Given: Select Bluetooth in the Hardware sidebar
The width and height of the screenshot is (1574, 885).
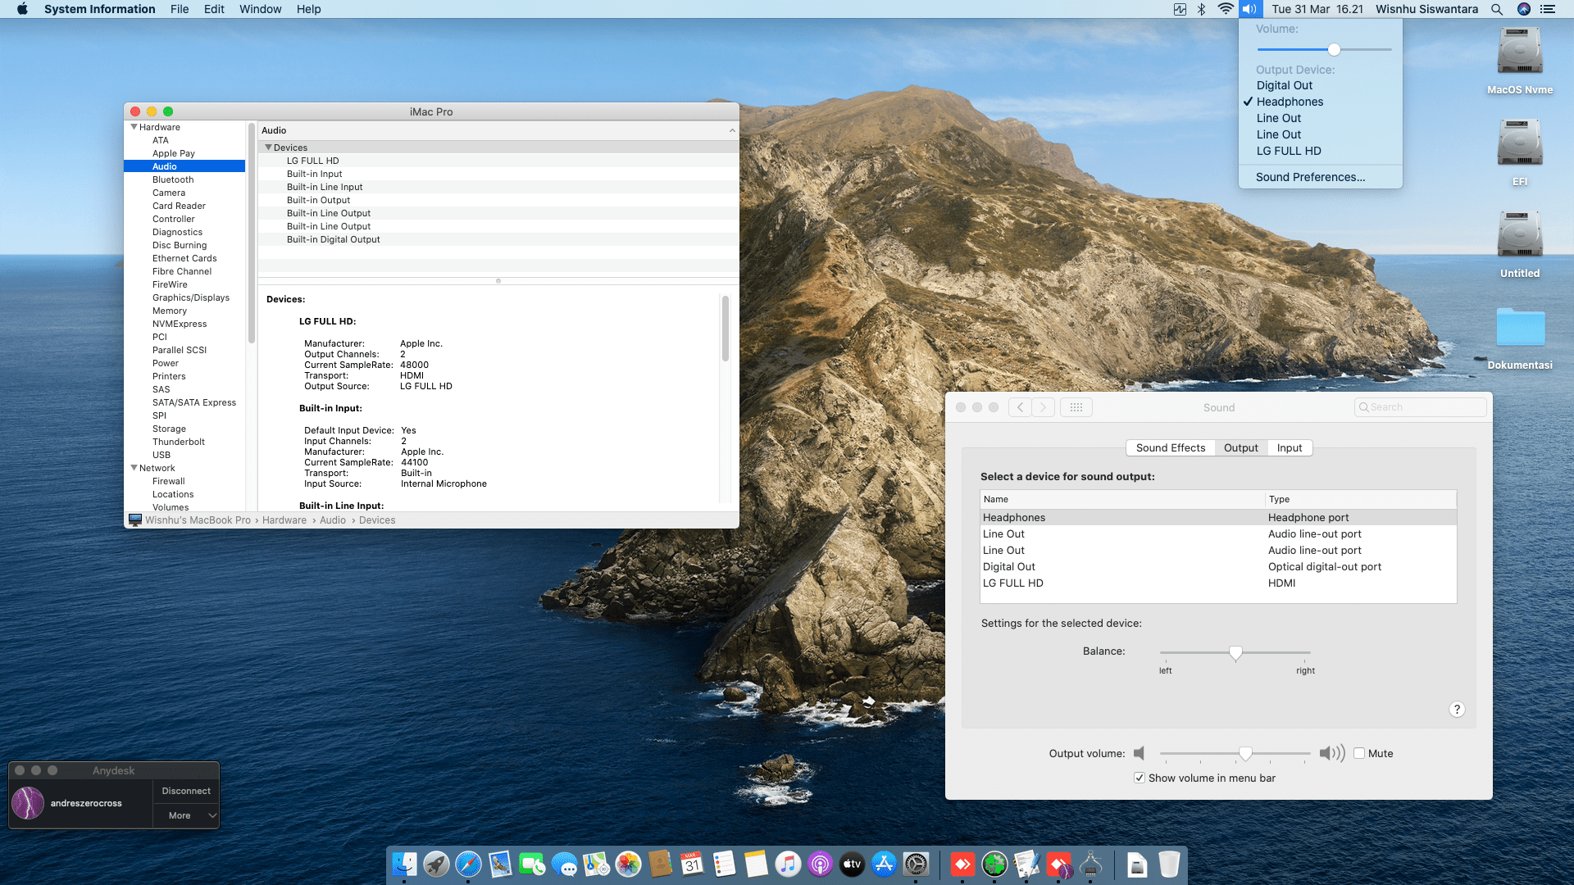Looking at the screenshot, I should [x=184, y=179].
